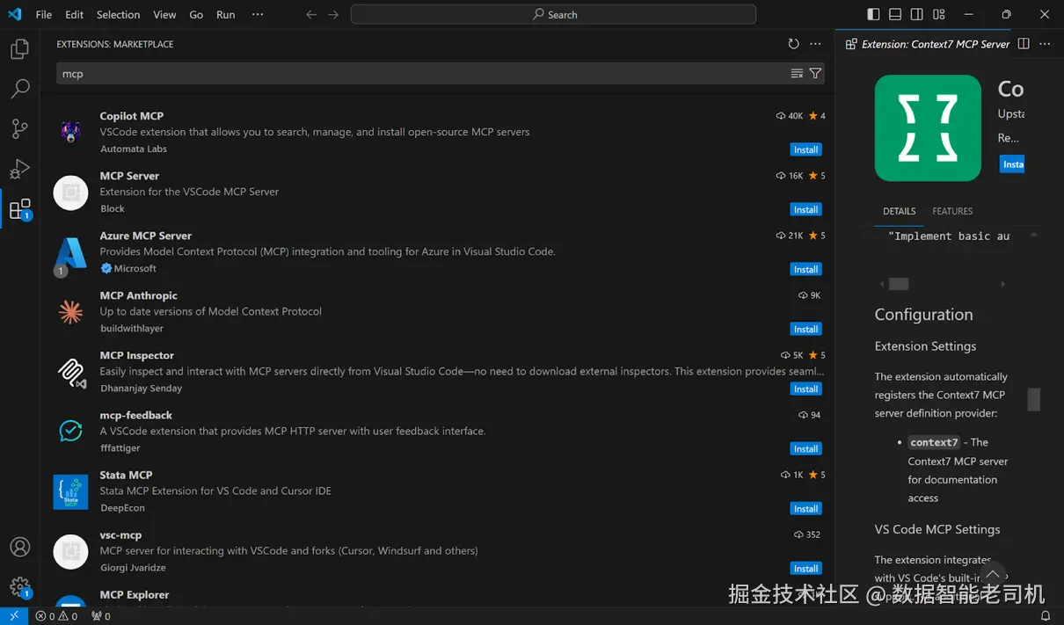Toggle the bottom panel layout icon
Viewport: 1064px width, 625px height.
895,14
